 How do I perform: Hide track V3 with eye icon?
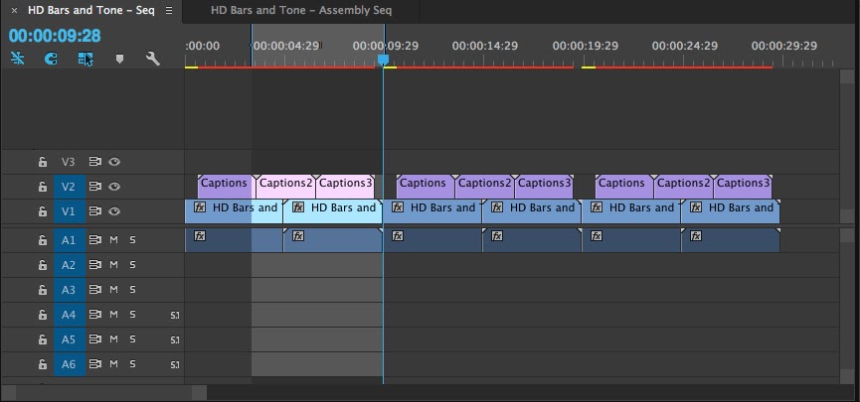[114, 162]
